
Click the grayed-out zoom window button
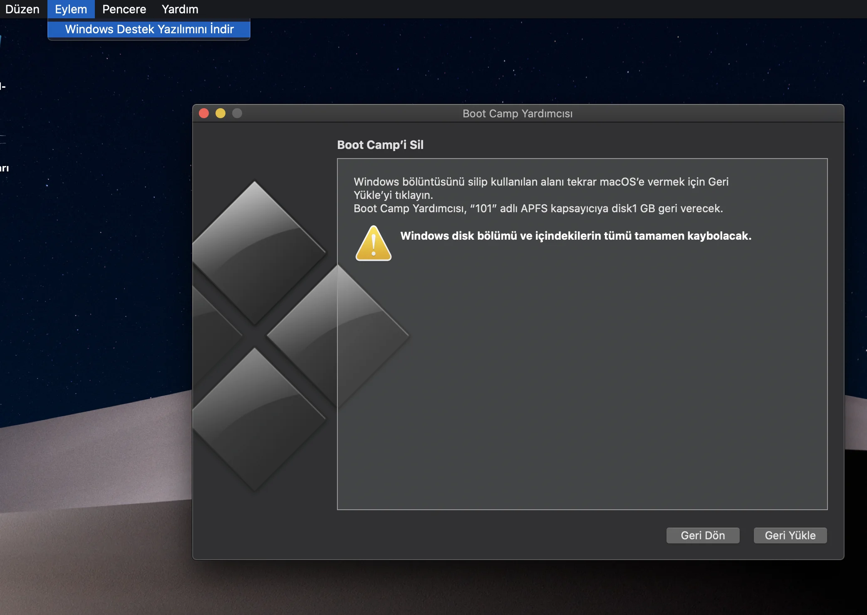(237, 113)
